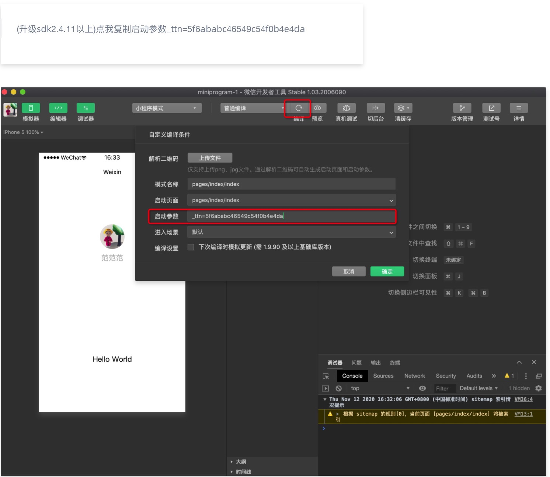Activate the inspect element cursor icon

tap(326, 376)
